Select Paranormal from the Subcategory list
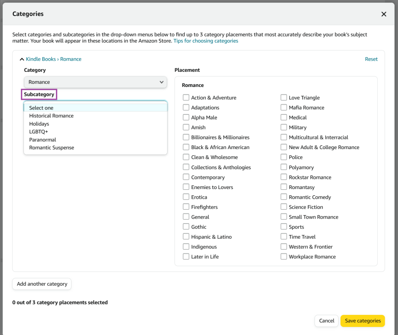This screenshot has width=398, height=335. point(42,139)
